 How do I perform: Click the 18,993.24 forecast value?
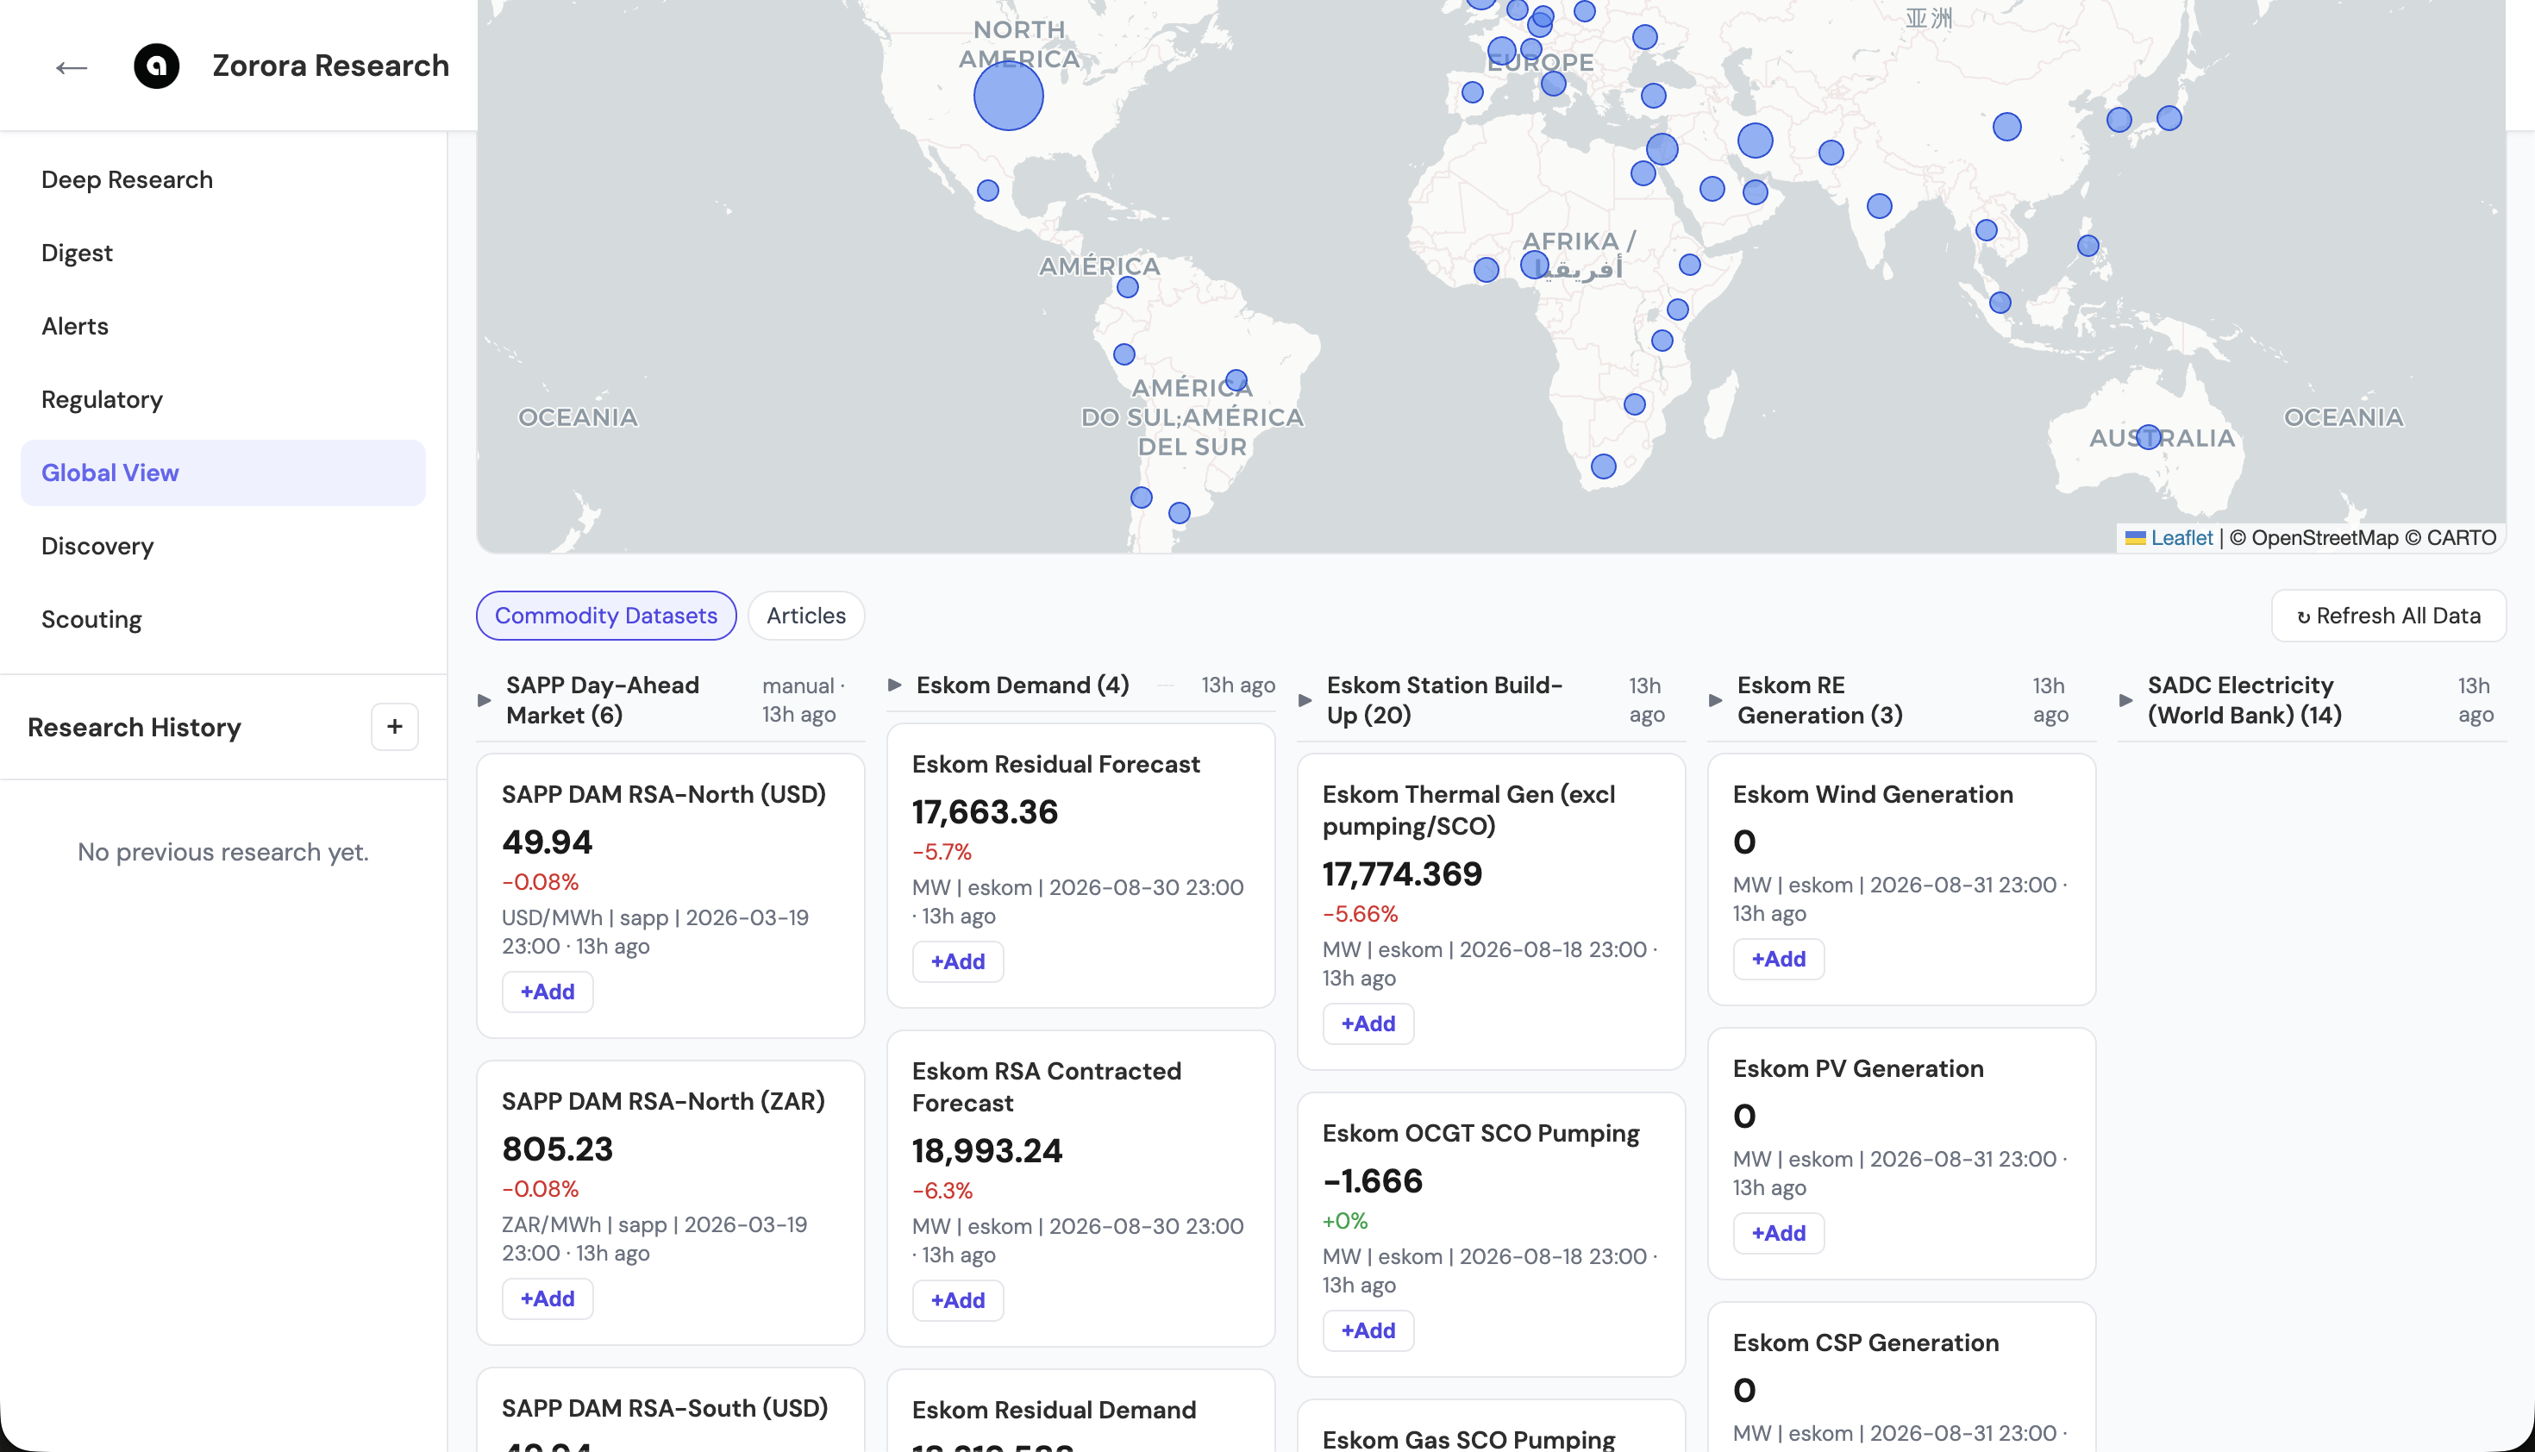[x=987, y=1152]
